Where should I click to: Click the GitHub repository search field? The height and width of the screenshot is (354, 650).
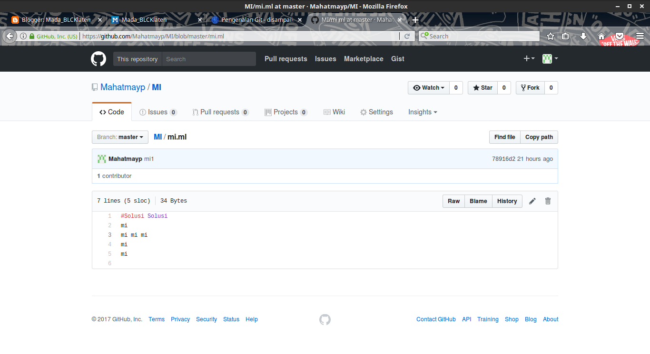pos(209,59)
